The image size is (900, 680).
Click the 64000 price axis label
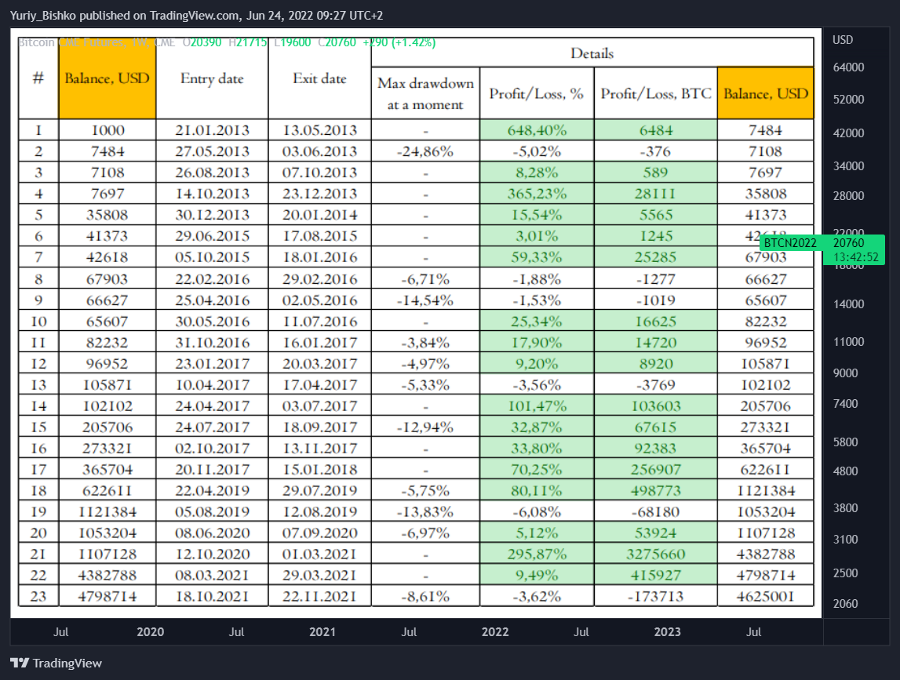click(848, 67)
